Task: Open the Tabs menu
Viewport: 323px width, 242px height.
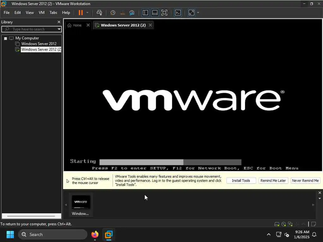Action: click(x=53, y=13)
